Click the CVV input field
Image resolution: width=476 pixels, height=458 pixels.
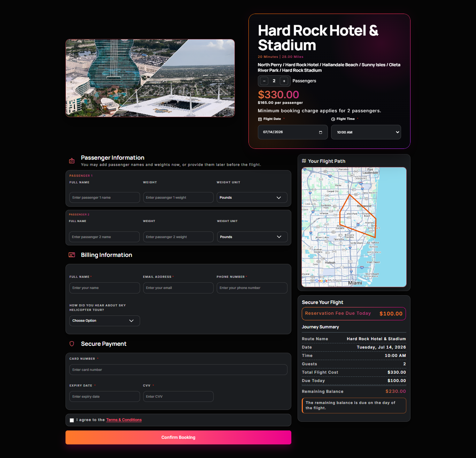[178, 397]
